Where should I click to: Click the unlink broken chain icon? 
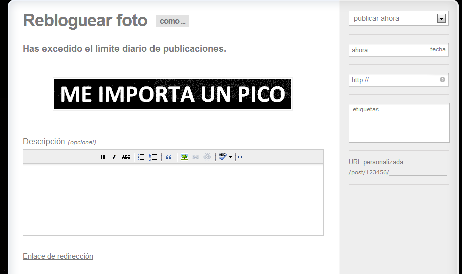[207, 157]
